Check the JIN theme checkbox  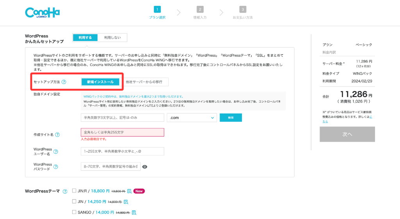[74, 201]
